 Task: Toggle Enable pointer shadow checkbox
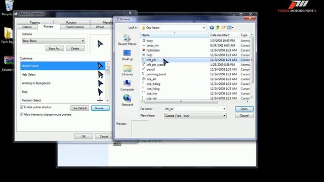(21, 107)
